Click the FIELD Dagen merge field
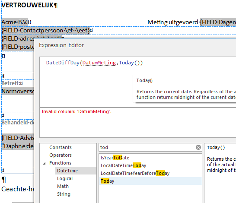 [x=218, y=22]
